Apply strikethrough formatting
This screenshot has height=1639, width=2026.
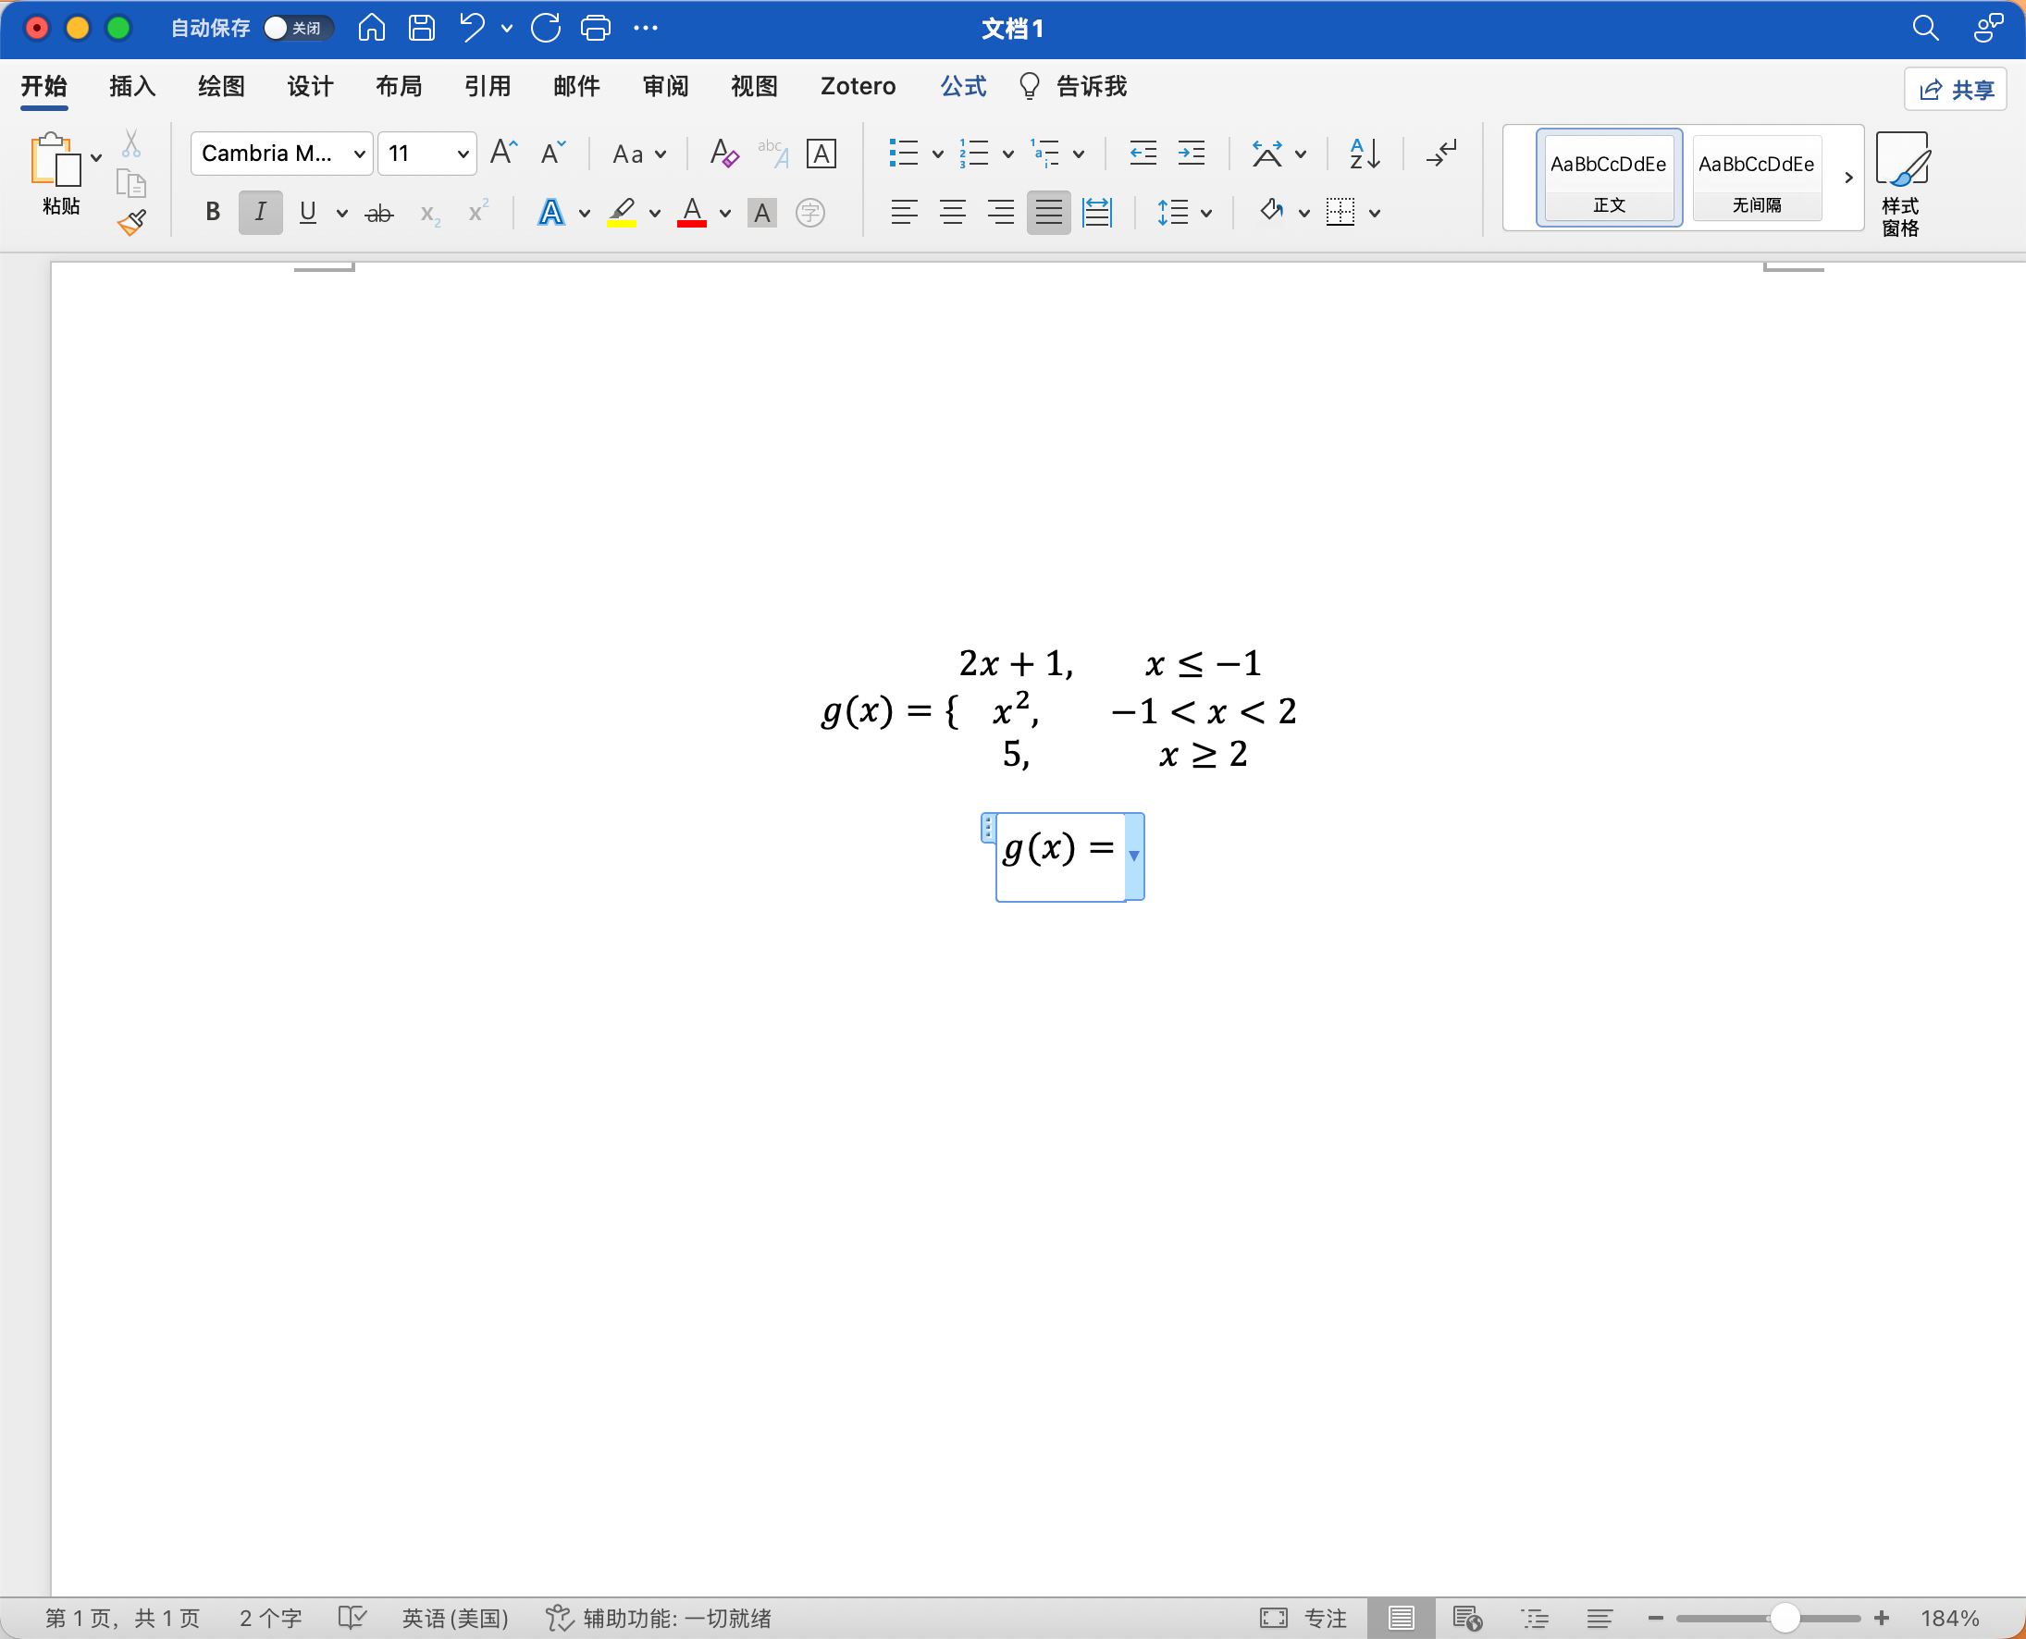379,213
